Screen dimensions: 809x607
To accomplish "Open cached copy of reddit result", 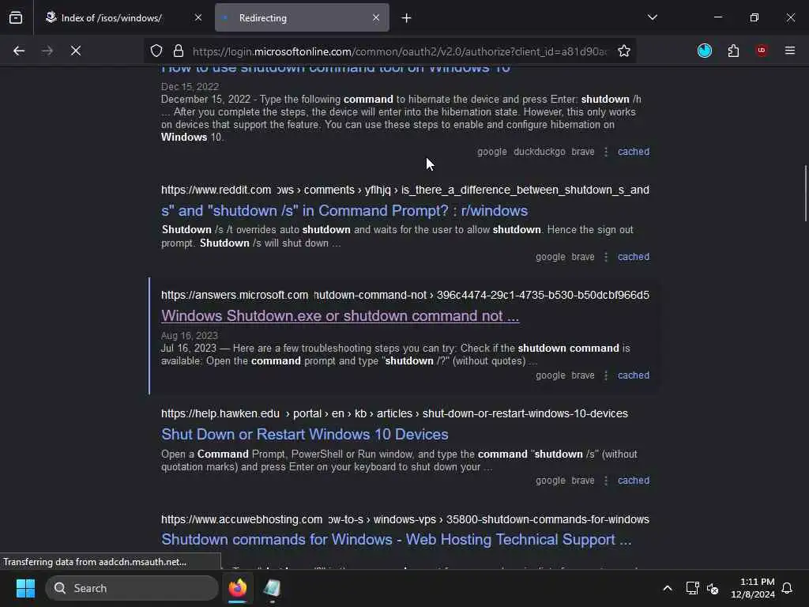I will click(634, 257).
